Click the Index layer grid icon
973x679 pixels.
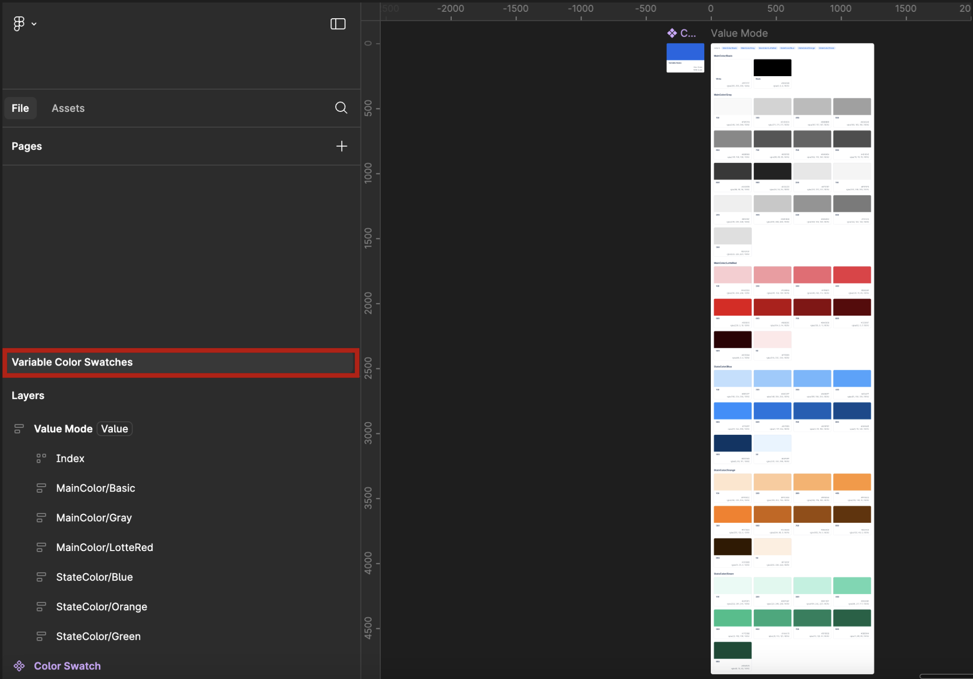click(x=41, y=458)
